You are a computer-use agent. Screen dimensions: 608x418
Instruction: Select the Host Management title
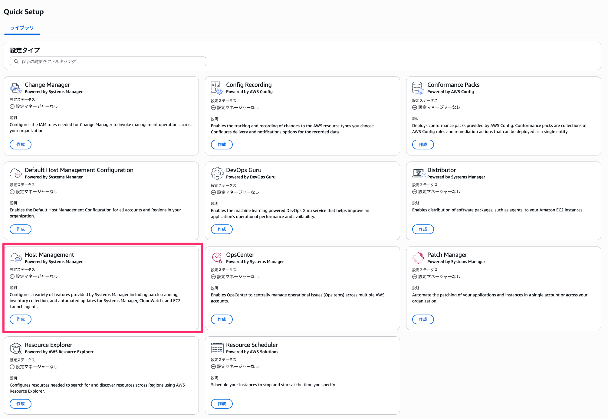coord(49,255)
